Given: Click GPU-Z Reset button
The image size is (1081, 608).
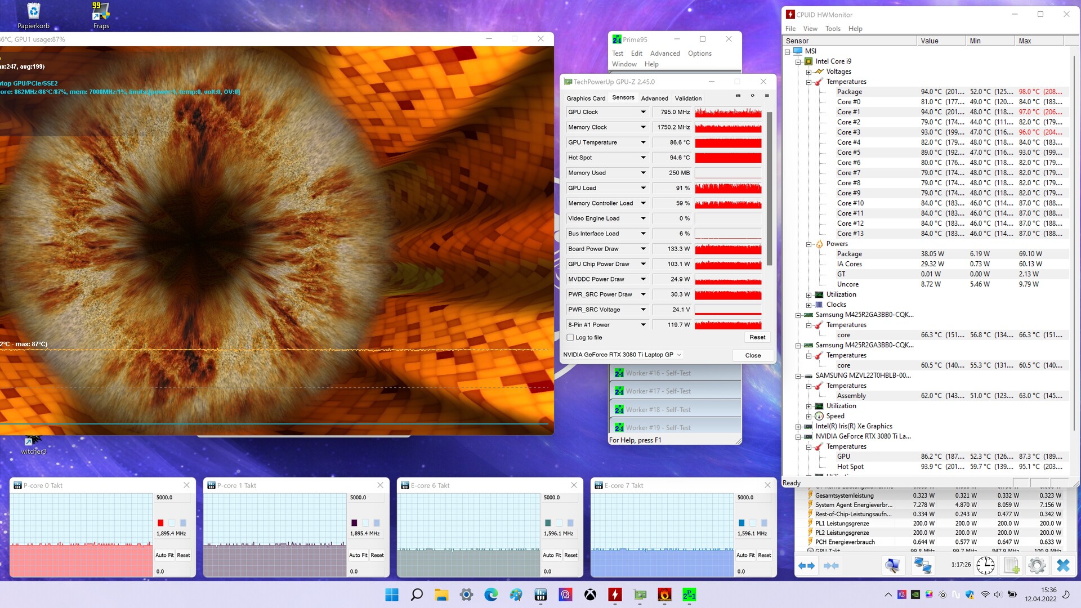Looking at the screenshot, I should click(x=757, y=337).
